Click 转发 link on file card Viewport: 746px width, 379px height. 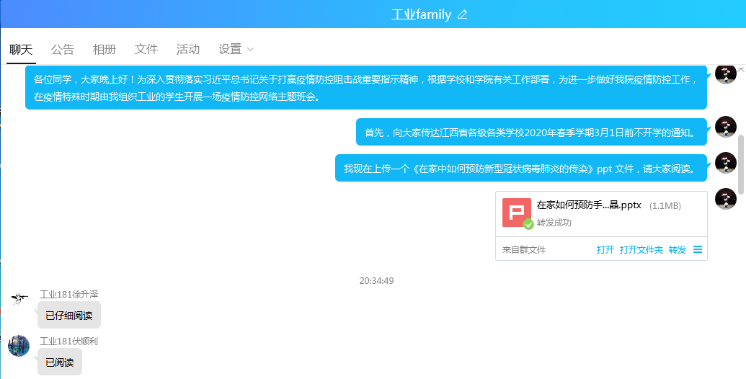tap(678, 249)
